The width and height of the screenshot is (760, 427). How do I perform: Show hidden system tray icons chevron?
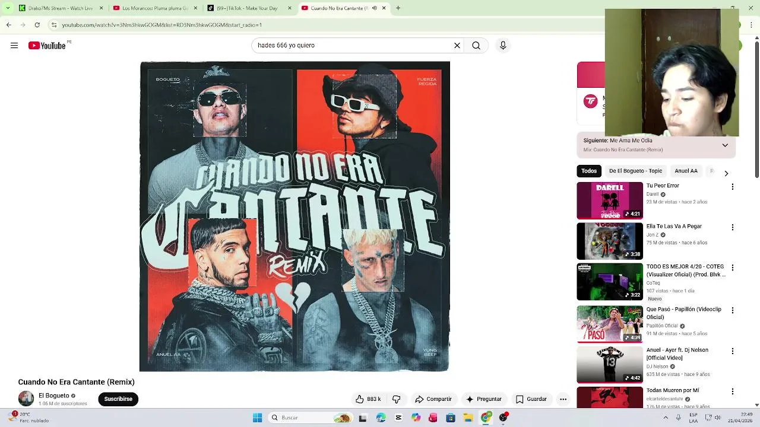coord(666,418)
